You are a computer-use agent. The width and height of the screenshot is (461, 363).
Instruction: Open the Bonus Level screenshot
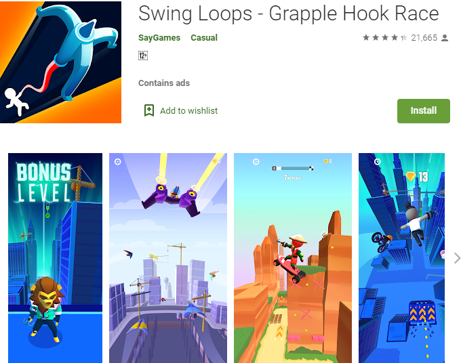click(56, 258)
